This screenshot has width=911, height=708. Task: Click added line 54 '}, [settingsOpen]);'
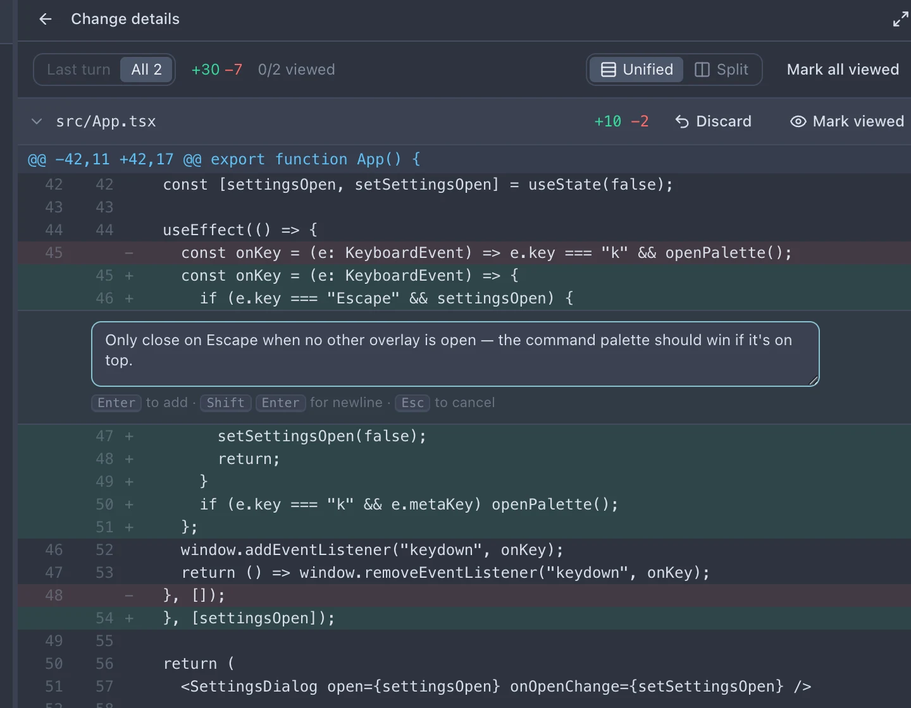click(x=464, y=618)
